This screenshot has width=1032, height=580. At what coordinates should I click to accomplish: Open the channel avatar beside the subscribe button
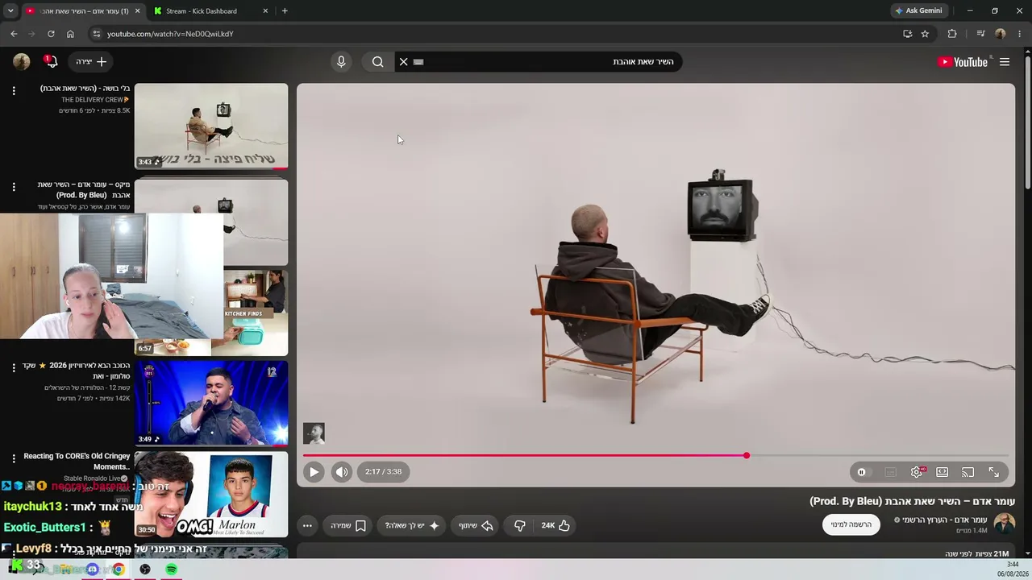1004,524
